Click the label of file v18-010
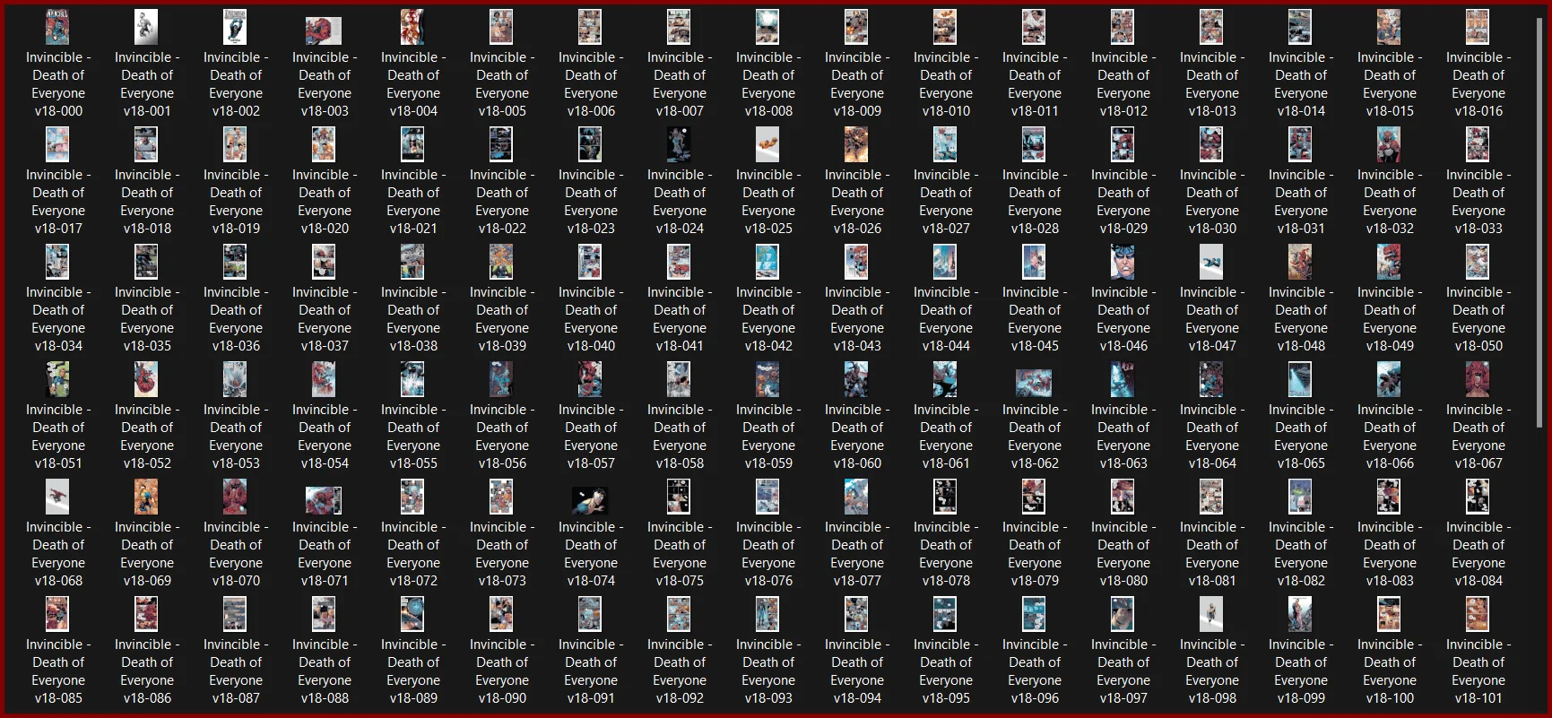1552x718 pixels. (x=946, y=84)
